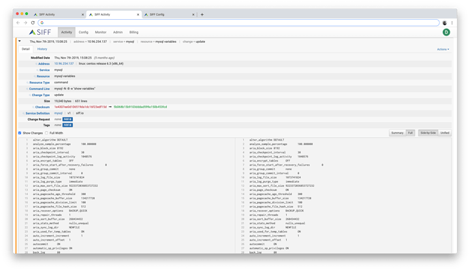Open the Config navigation tab
The image size is (470, 270).
point(83,32)
